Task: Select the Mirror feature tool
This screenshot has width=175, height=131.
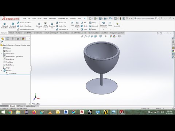Action: tap(93, 29)
